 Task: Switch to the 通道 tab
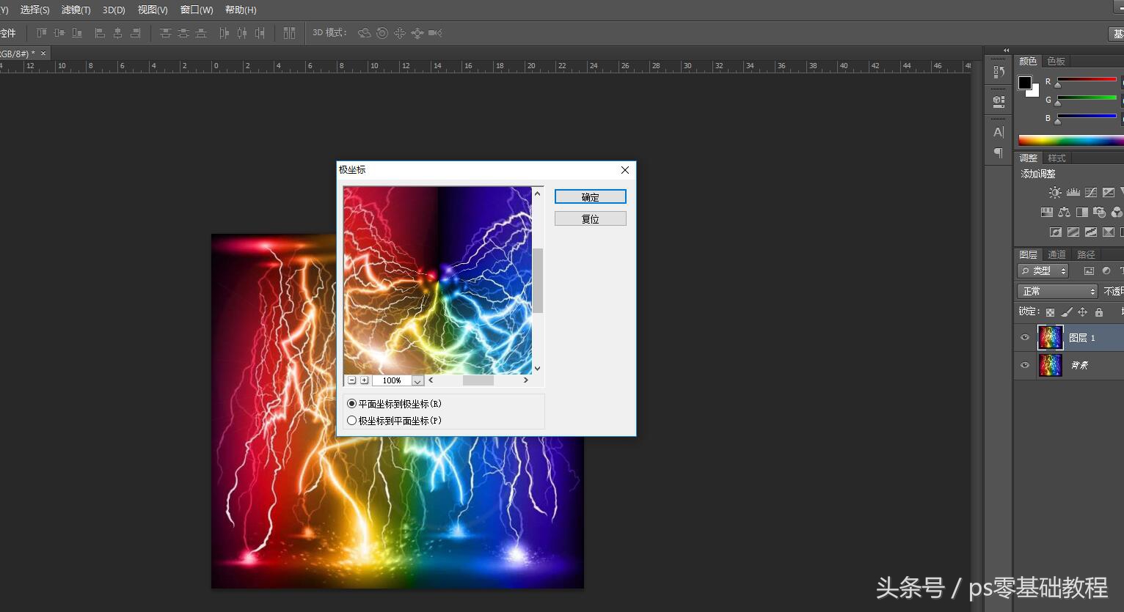click(1057, 254)
